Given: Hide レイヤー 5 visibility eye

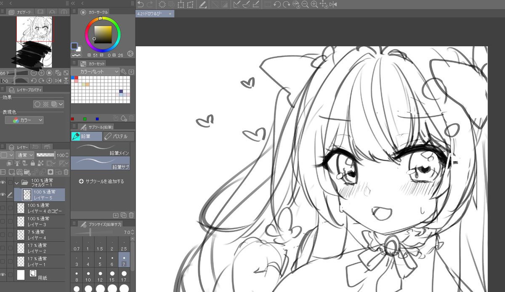Looking at the screenshot, I should point(3,194).
